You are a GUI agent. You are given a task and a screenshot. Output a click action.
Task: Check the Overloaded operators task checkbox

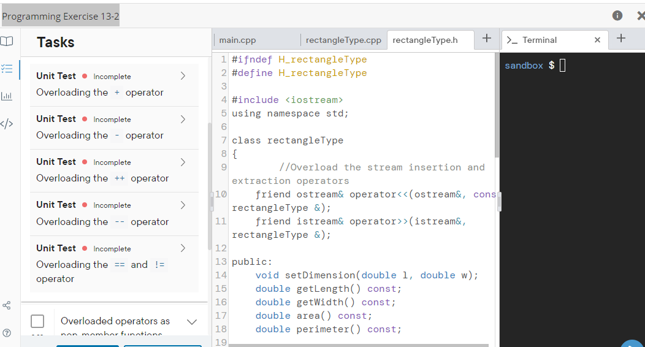[x=37, y=321]
